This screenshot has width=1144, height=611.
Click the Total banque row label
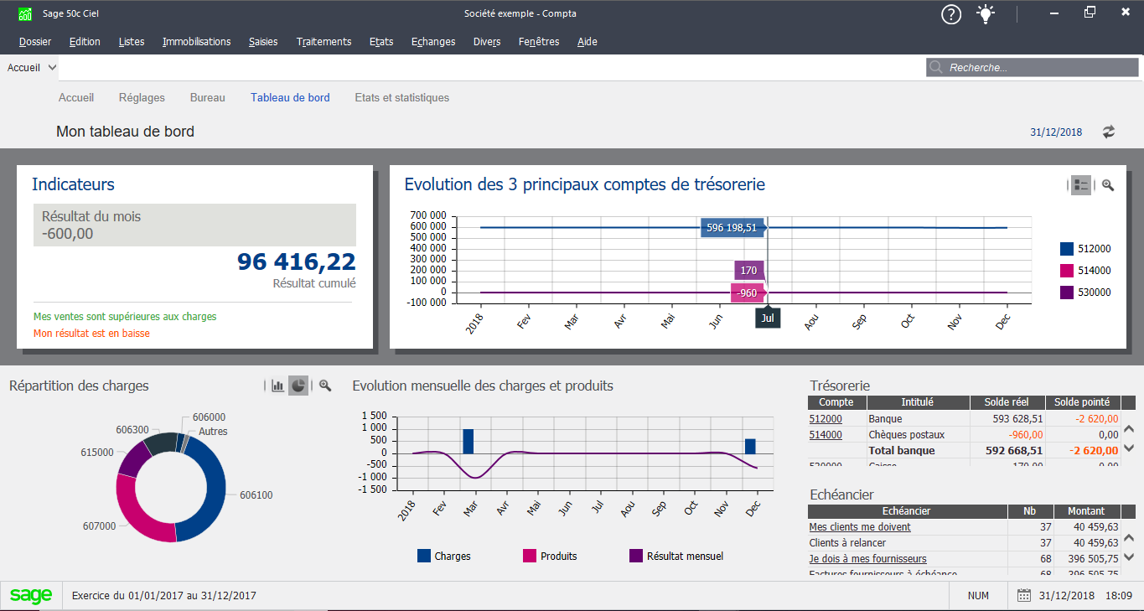click(902, 451)
